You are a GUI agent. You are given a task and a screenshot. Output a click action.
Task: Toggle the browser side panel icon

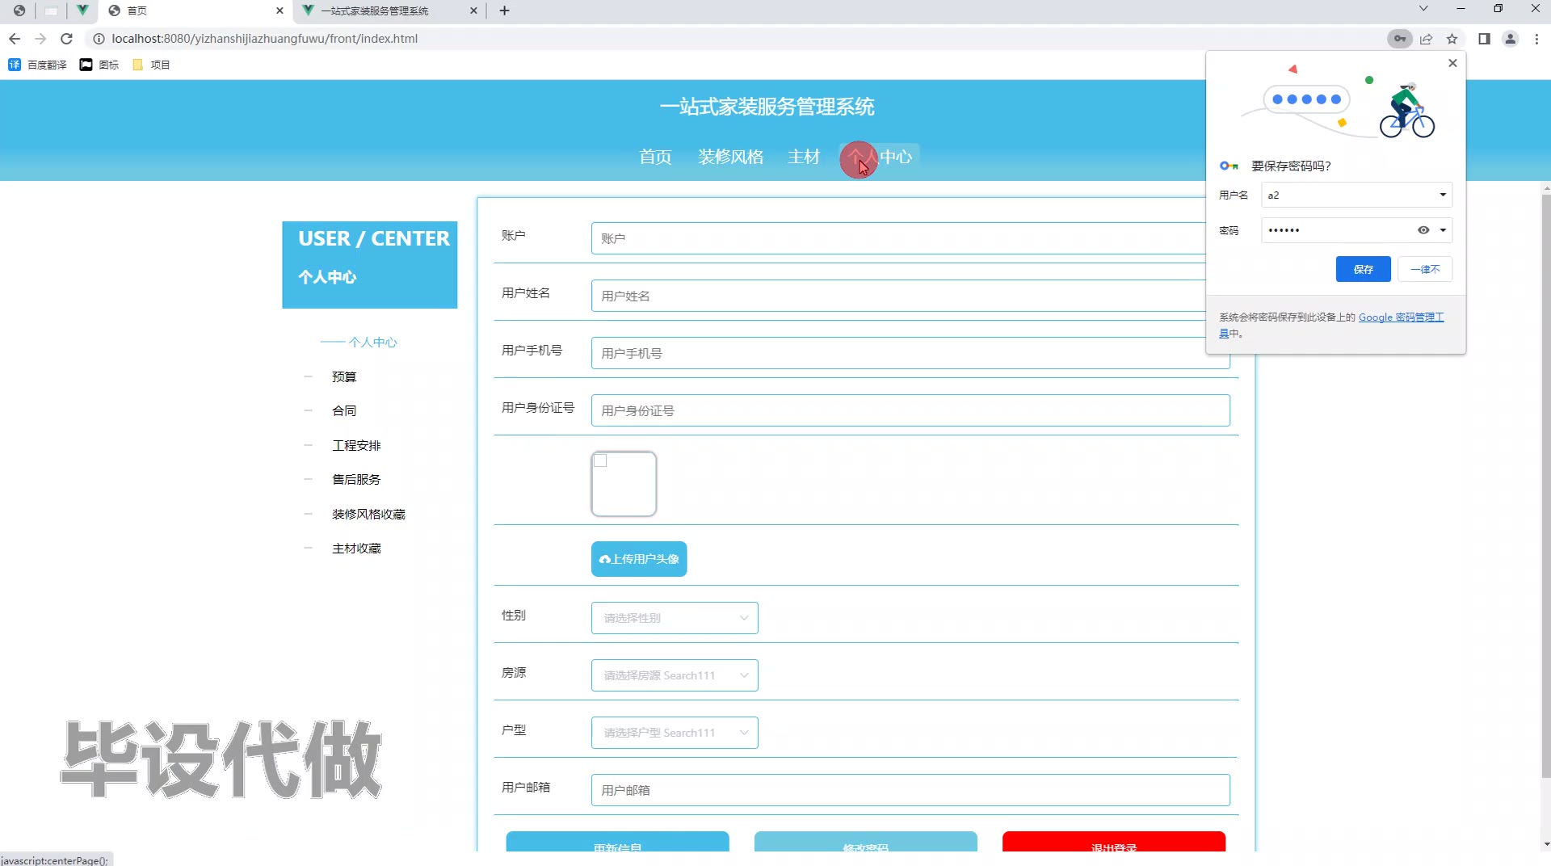pyautogui.click(x=1484, y=39)
